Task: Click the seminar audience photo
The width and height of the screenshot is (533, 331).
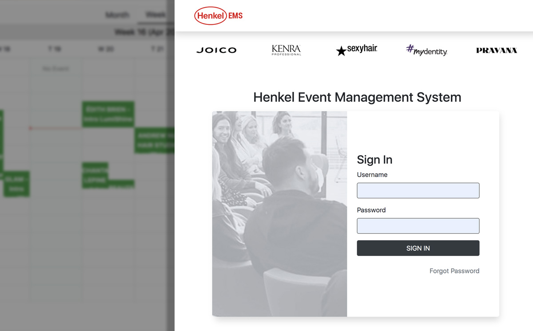Action: click(x=279, y=214)
